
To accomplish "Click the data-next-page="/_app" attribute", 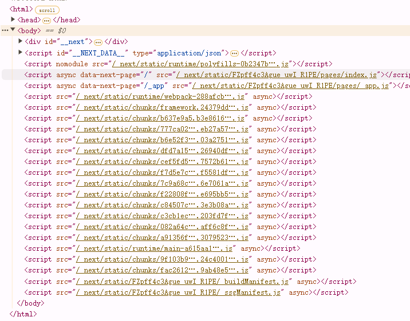I will pyautogui.click(x=124, y=86).
